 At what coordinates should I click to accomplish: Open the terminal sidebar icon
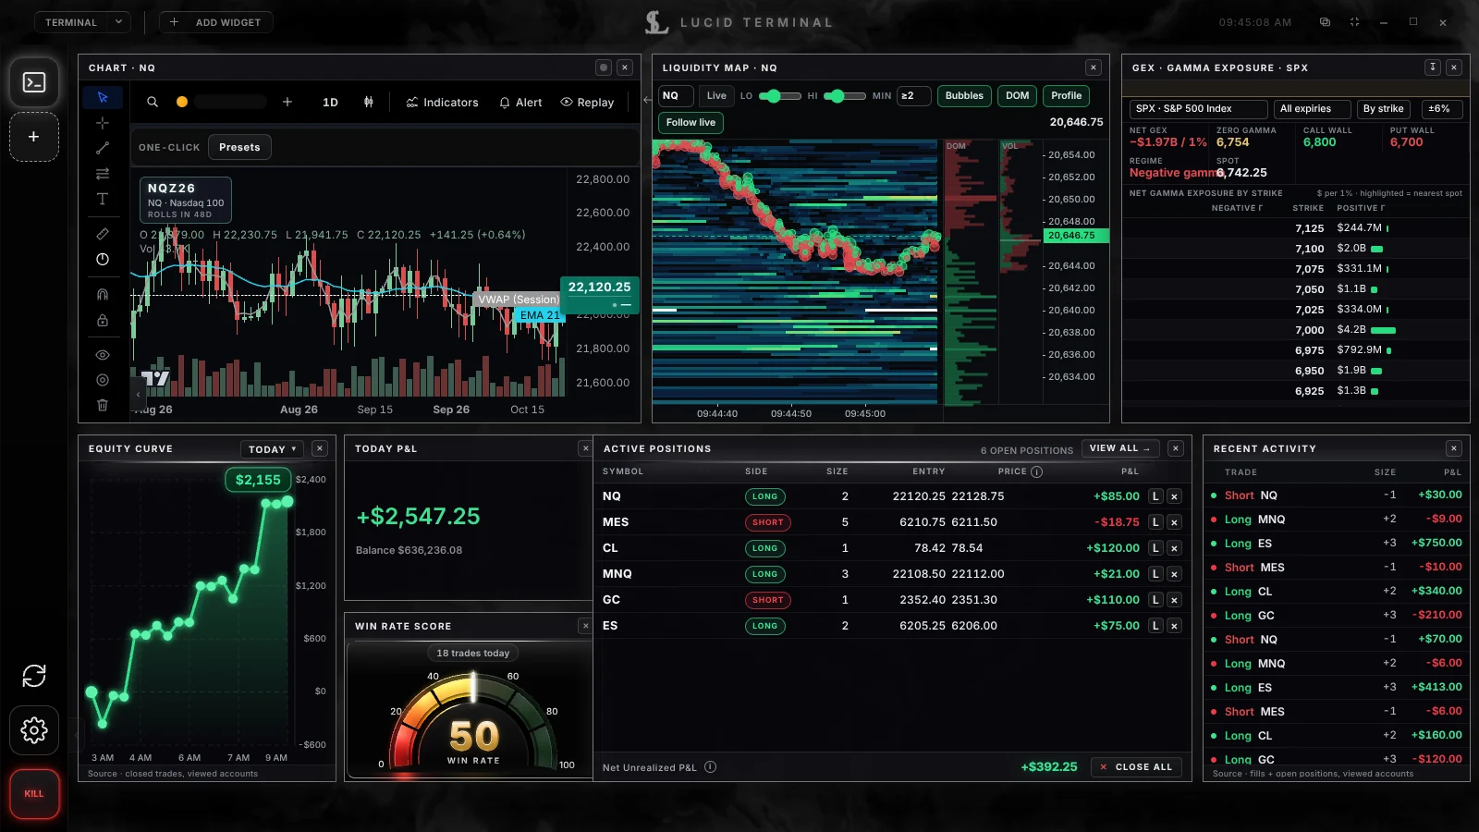34,82
